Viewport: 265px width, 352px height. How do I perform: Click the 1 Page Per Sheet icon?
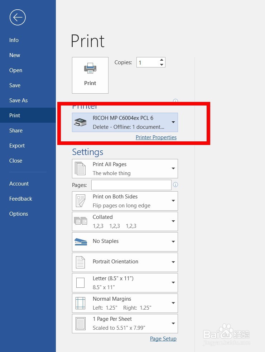pyautogui.click(x=81, y=324)
